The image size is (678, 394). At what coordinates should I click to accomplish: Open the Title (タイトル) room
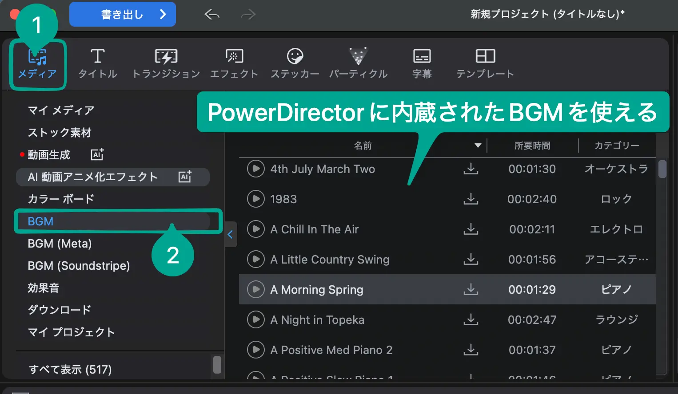(98, 63)
